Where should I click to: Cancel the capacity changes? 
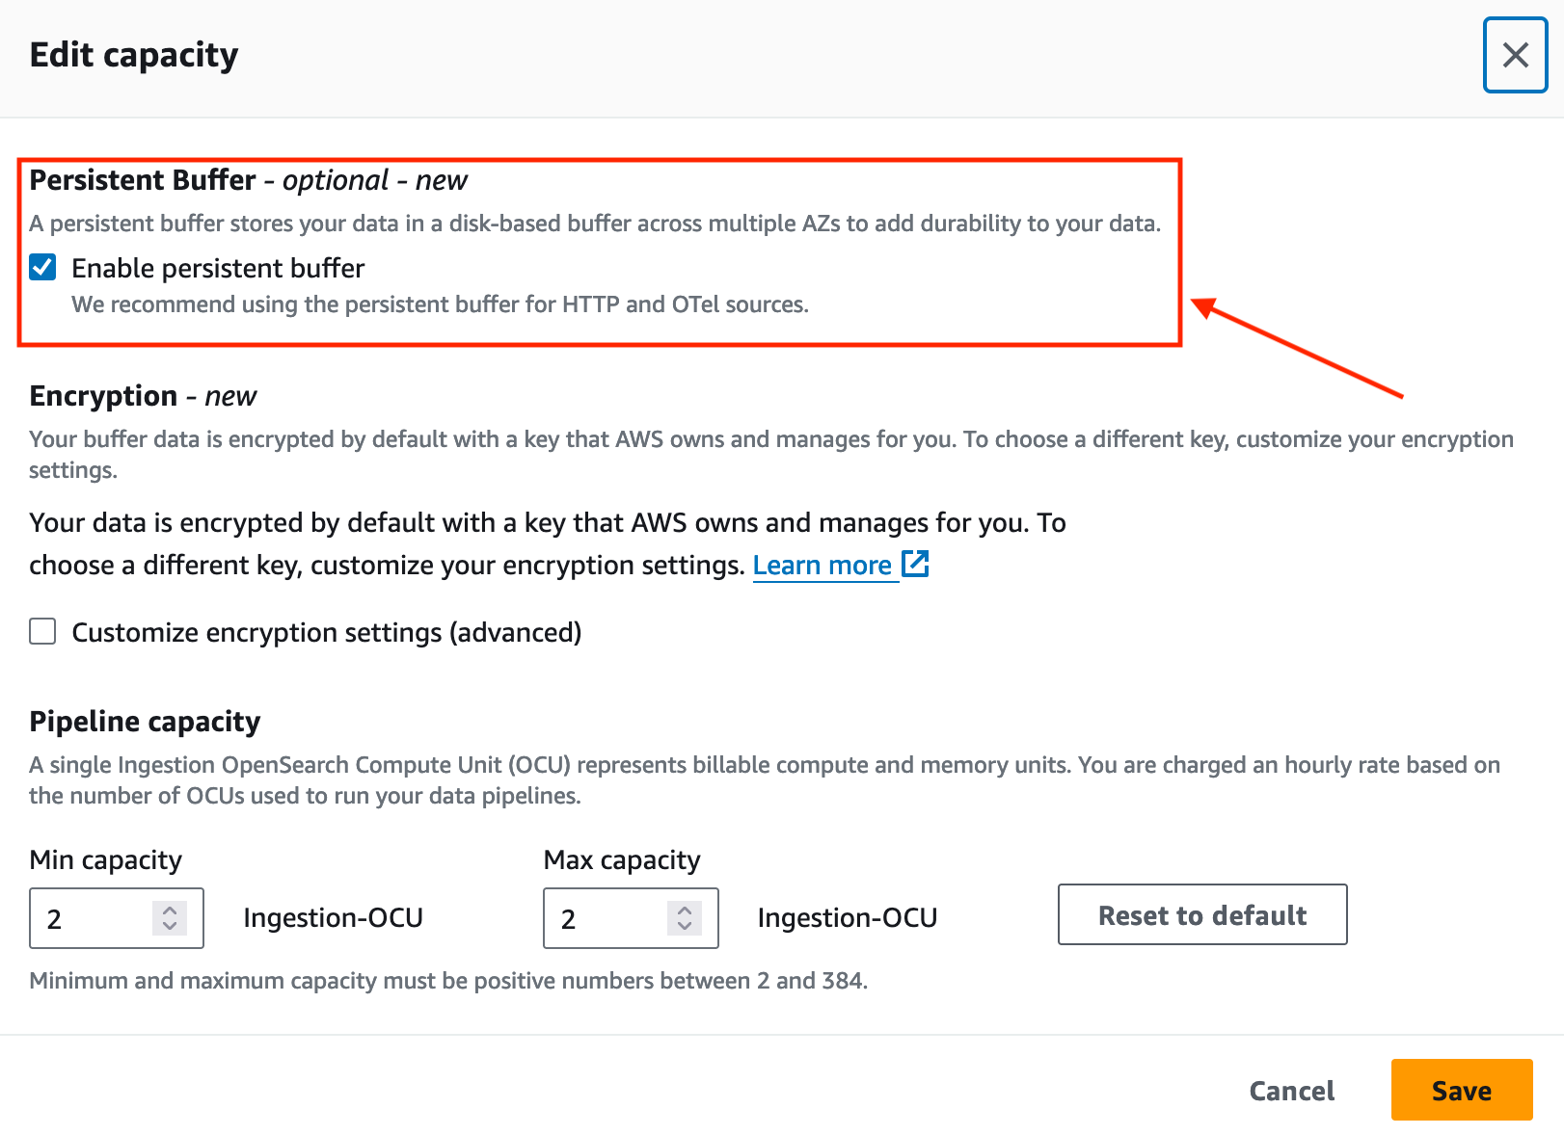pos(1292,1090)
